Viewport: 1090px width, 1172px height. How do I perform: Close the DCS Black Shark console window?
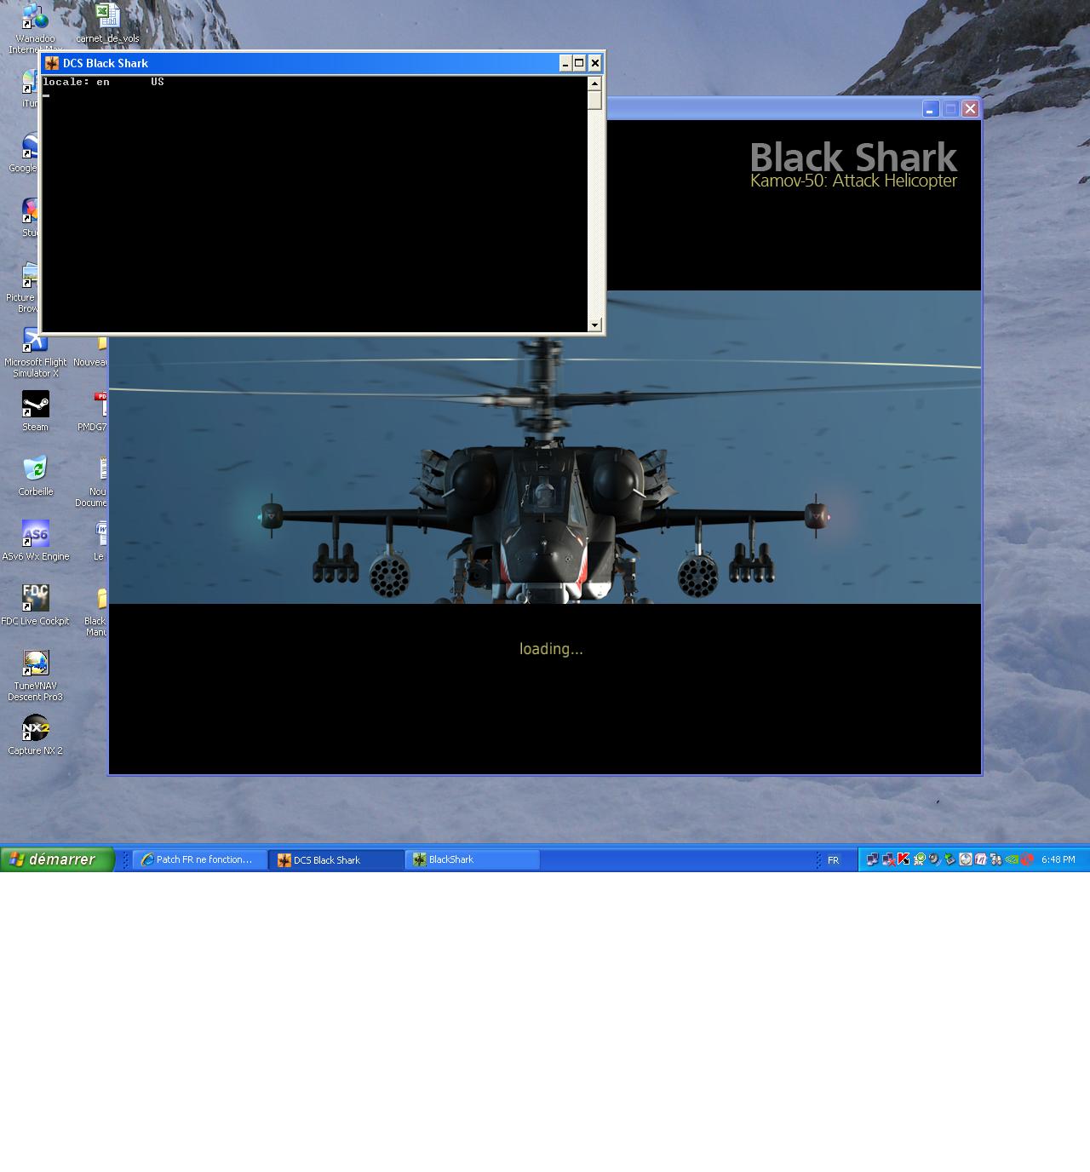595,63
